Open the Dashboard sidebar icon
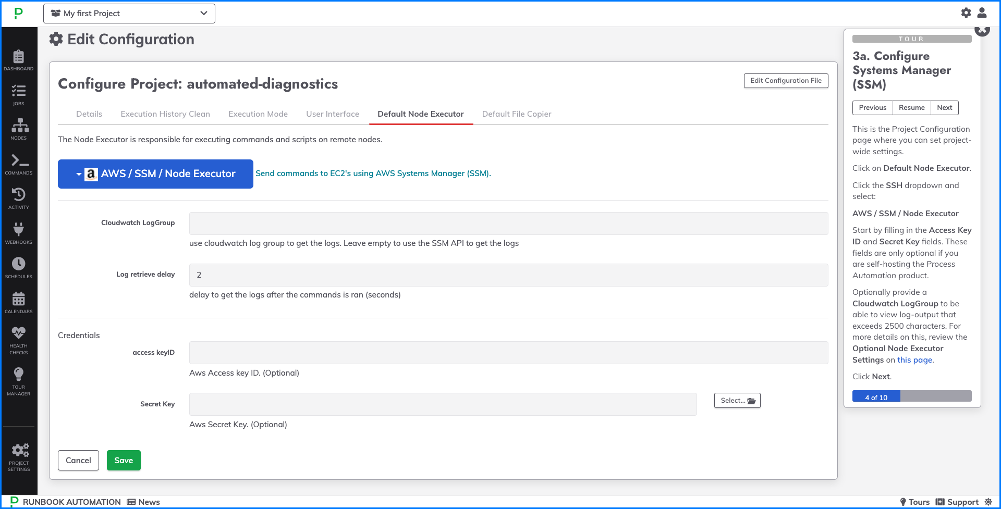The height and width of the screenshot is (509, 1001). click(x=19, y=60)
